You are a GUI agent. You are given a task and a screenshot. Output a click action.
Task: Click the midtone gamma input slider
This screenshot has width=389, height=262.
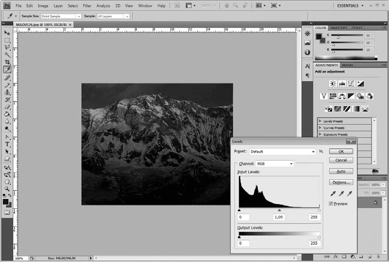pos(279,210)
